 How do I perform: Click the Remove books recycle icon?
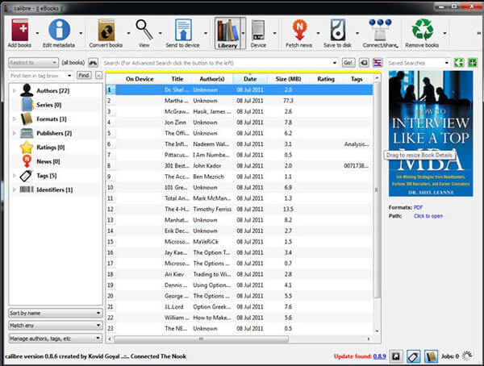pos(422,30)
